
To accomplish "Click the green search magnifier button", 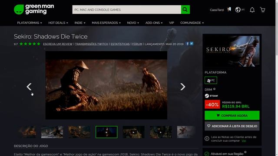I will pyautogui.click(x=185, y=10).
